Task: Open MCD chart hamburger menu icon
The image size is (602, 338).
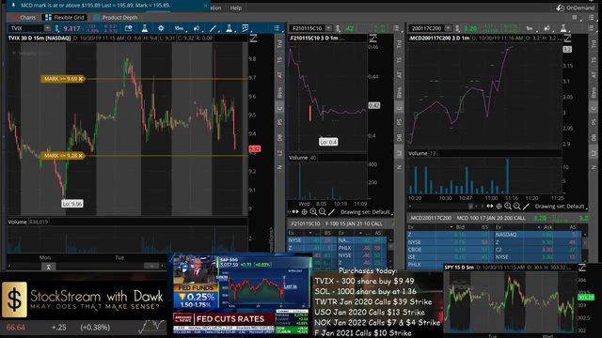Action: click(x=591, y=28)
